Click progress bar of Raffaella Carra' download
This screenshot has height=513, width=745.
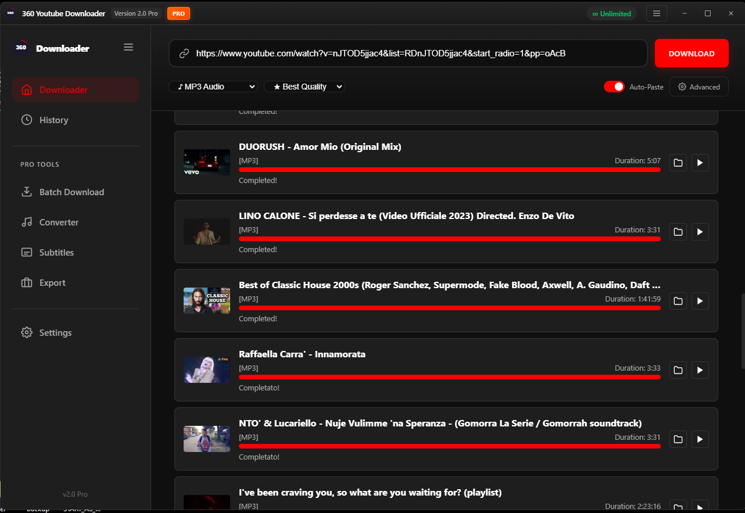(x=449, y=377)
